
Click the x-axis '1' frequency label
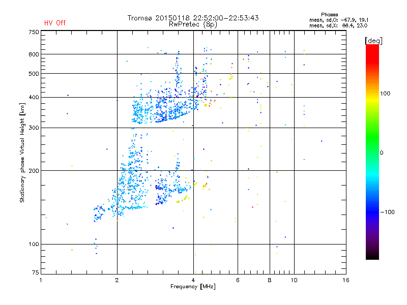click(x=41, y=280)
